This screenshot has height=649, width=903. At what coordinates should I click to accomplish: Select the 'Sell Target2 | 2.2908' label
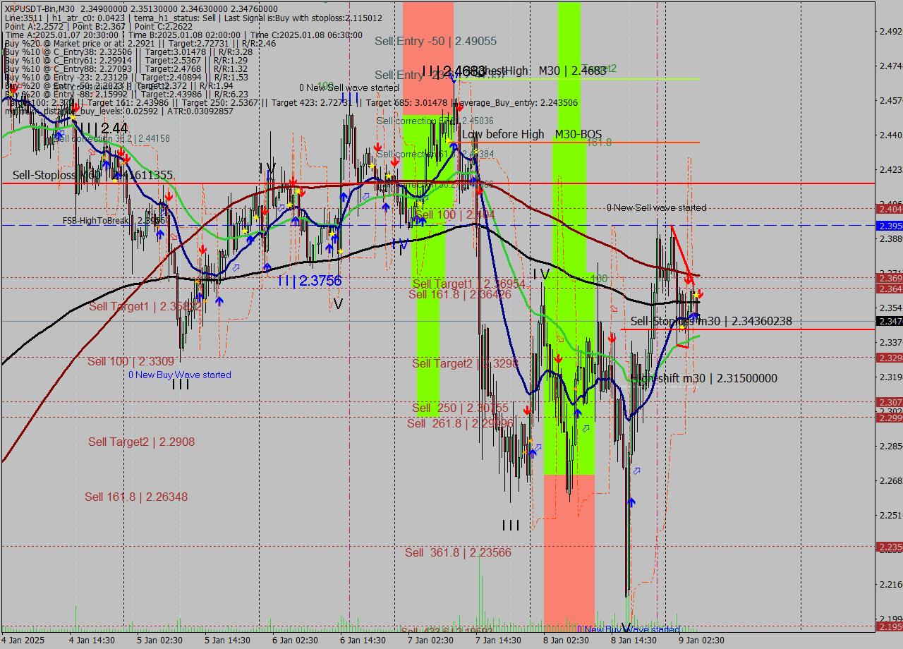click(x=141, y=442)
